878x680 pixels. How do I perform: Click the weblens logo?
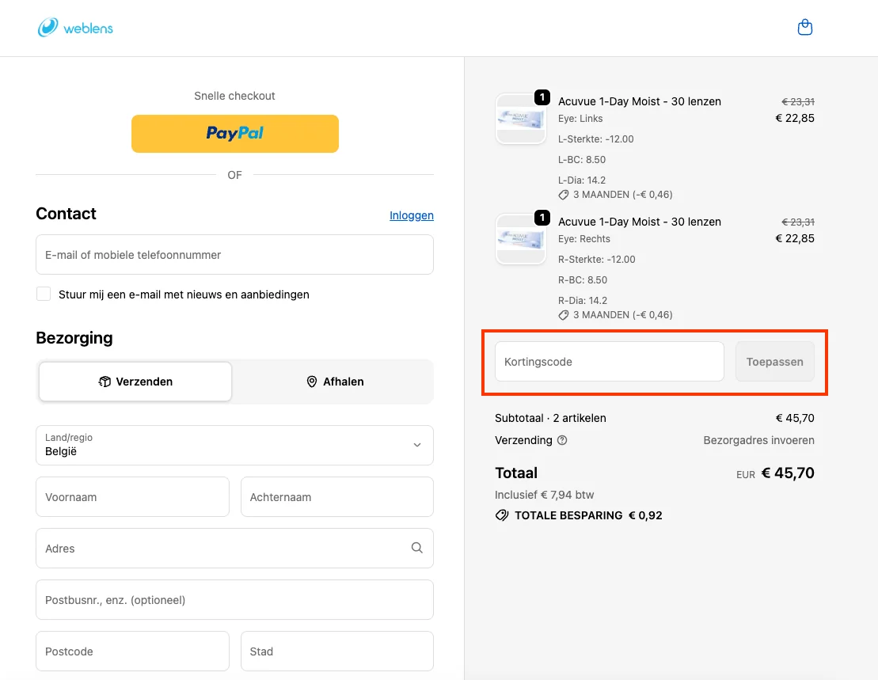[x=75, y=28]
